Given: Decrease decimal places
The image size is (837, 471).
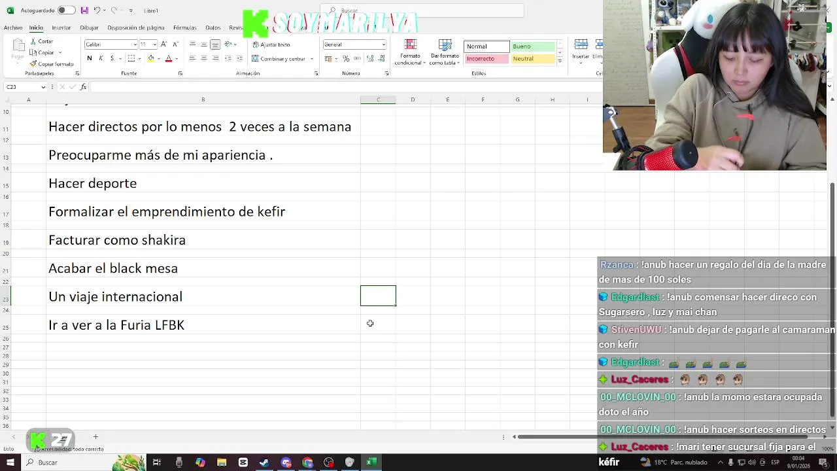Looking at the screenshot, I should point(382,58).
